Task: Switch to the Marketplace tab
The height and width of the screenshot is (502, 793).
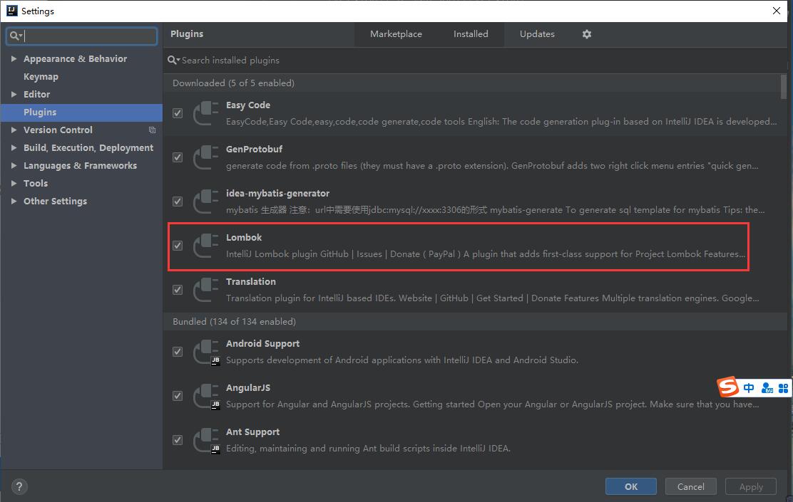Action: coord(396,34)
